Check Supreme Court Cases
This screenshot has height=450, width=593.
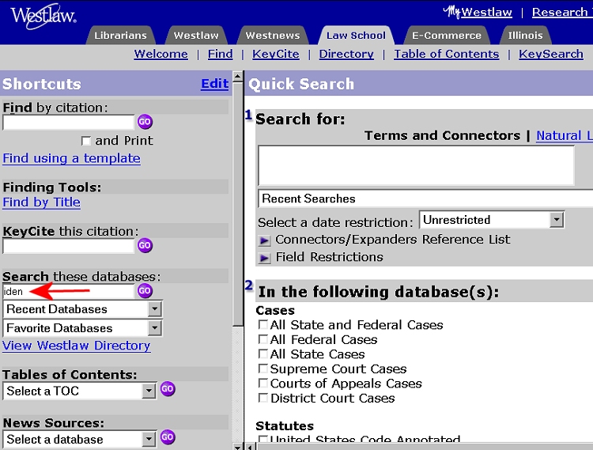[263, 369]
